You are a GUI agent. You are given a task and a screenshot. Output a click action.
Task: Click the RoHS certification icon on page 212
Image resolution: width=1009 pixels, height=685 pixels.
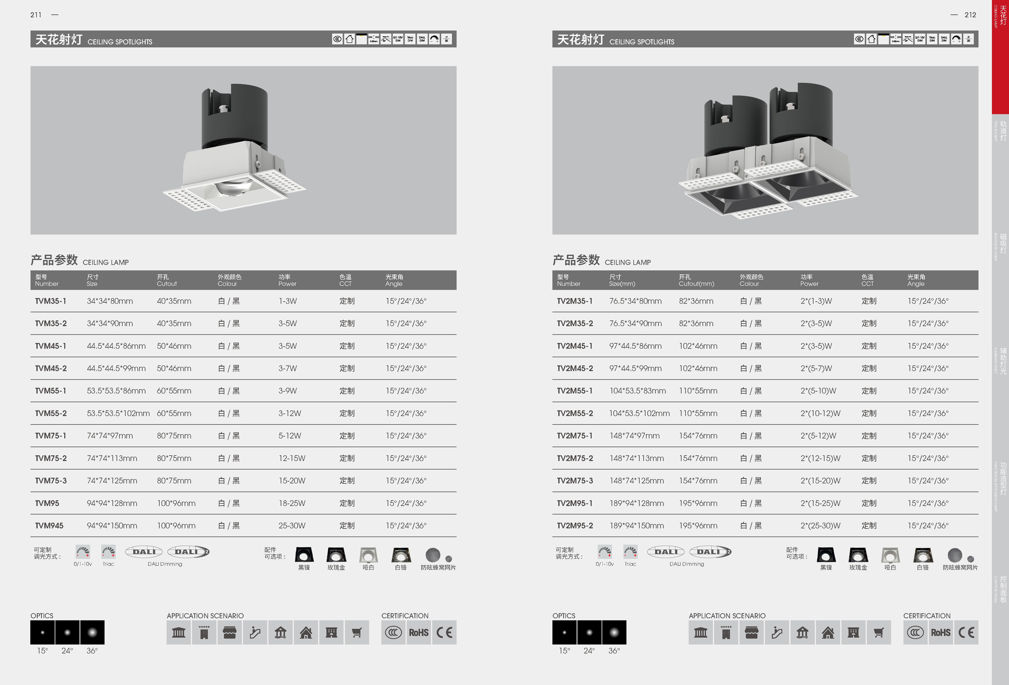pyautogui.click(x=940, y=633)
